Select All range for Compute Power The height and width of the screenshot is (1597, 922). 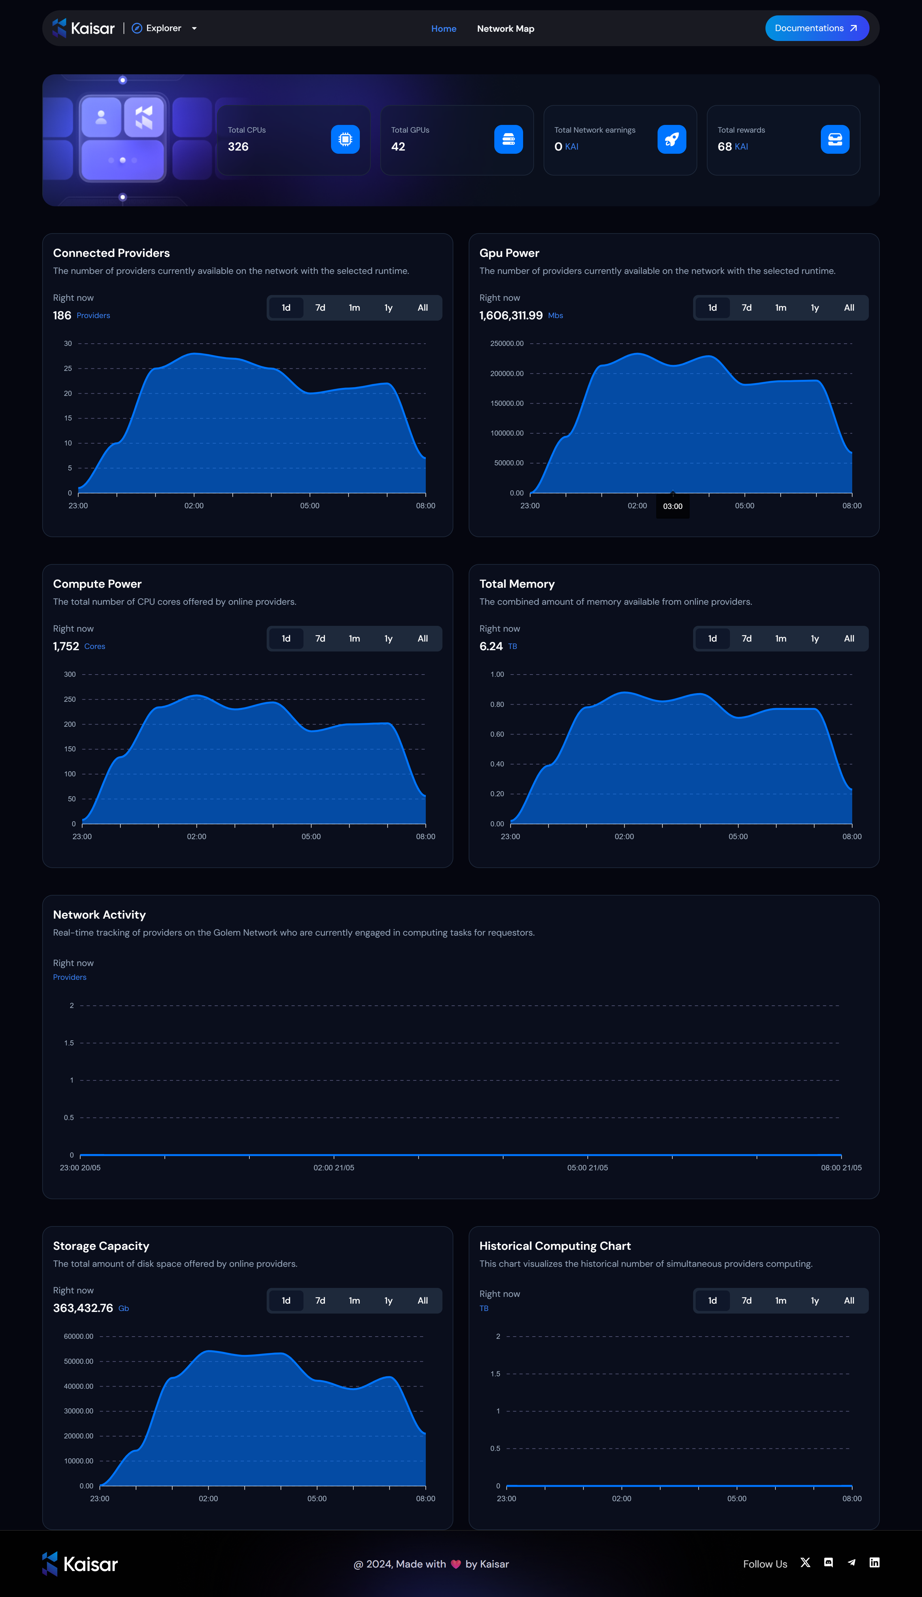point(422,639)
